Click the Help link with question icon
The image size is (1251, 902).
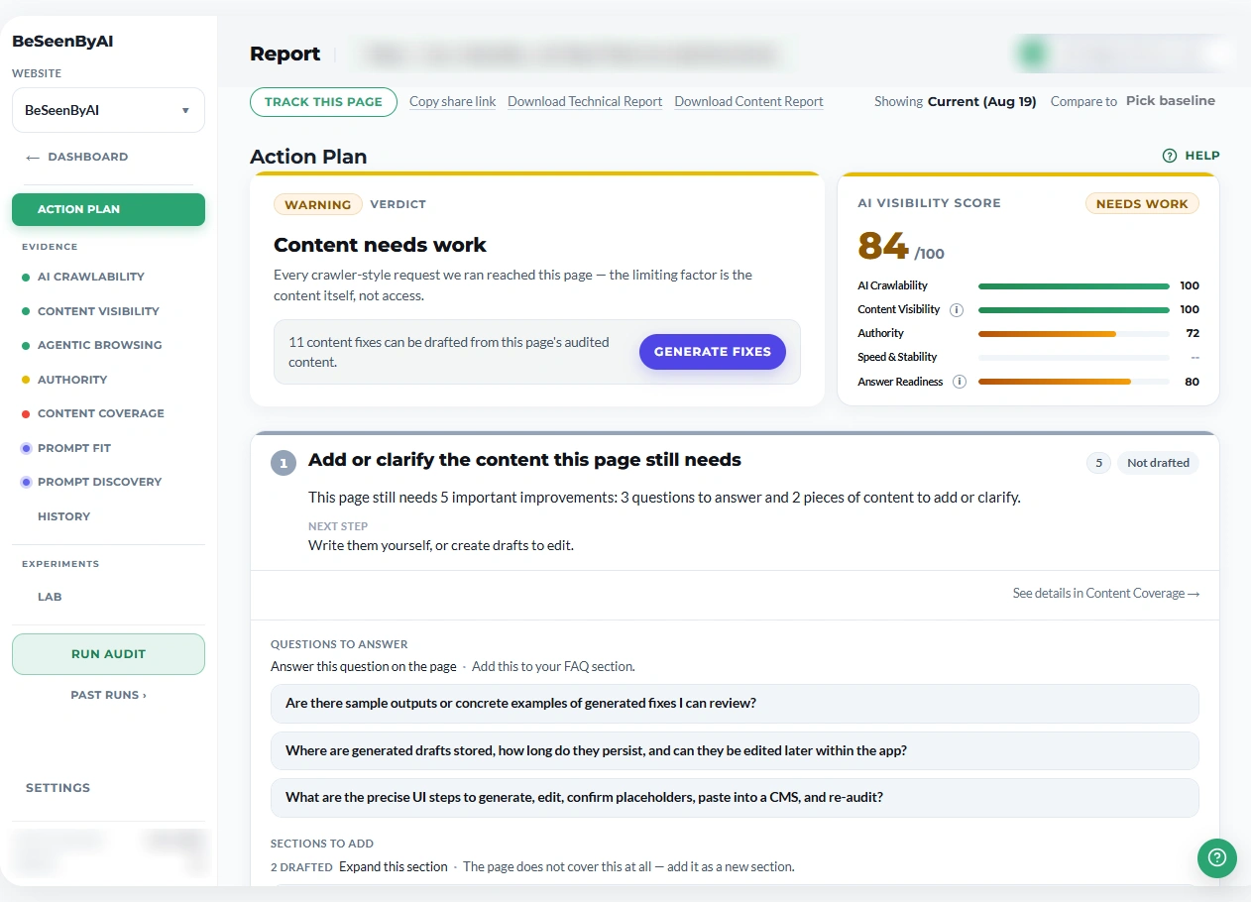tap(1191, 156)
